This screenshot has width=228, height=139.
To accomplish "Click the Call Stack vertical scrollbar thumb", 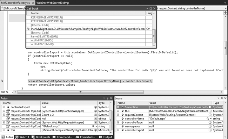I will (154, 36).
